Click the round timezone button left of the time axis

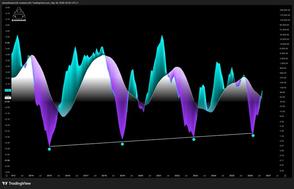[x=6, y=176]
